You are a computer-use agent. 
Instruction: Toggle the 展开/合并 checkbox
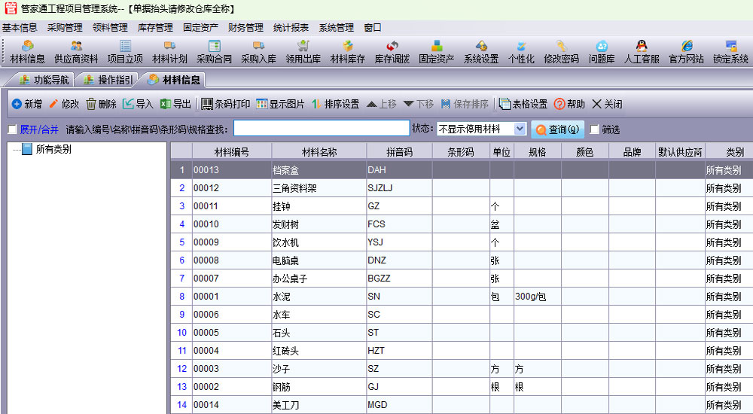tap(12, 130)
